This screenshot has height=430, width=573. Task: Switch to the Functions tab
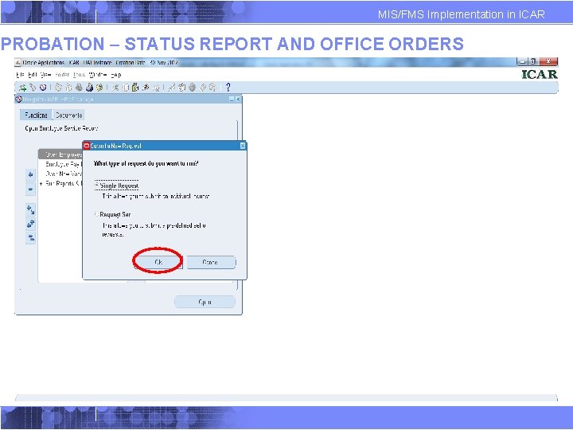point(36,115)
